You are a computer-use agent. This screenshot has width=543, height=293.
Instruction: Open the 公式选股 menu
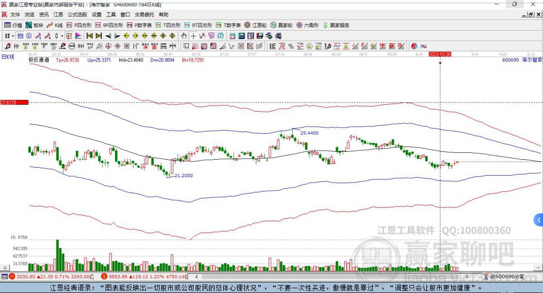click(x=77, y=14)
